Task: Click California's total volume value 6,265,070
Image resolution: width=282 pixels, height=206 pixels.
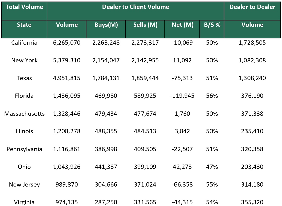Action: tap(66, 43)
